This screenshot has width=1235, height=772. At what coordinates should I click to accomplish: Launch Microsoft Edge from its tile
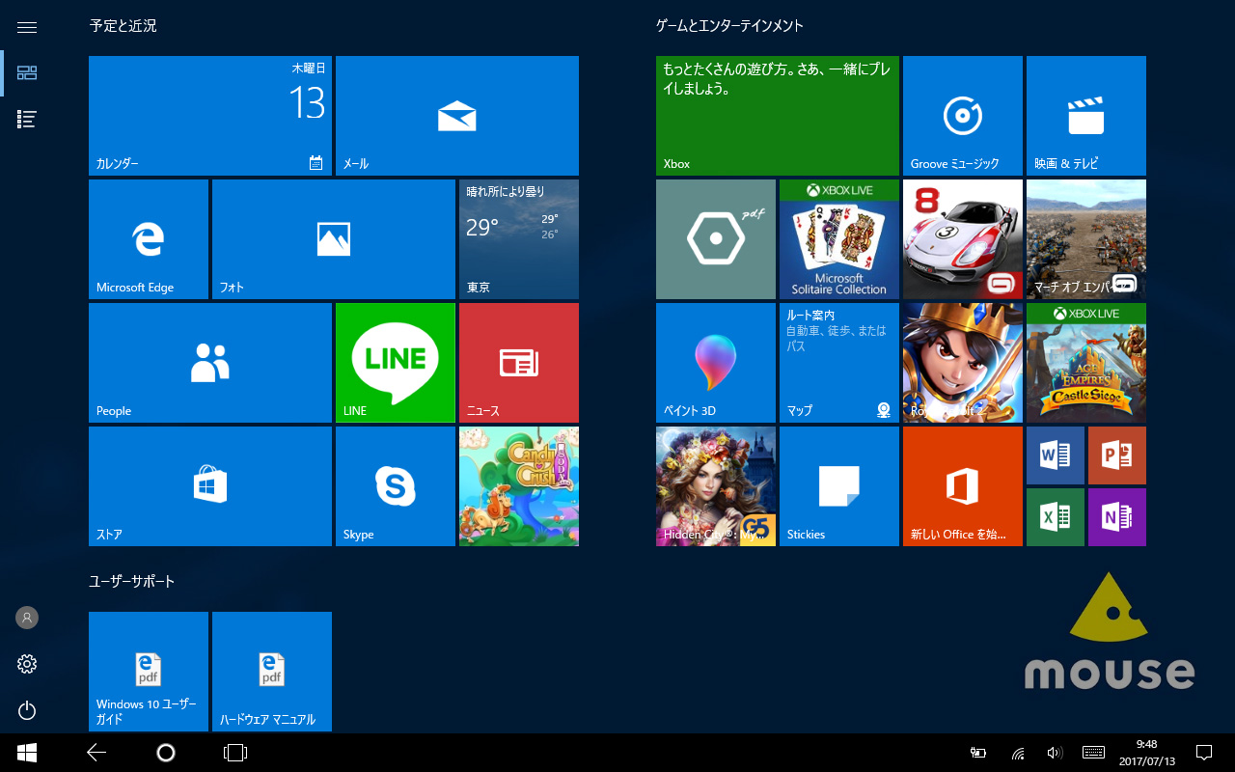(x=149, y=239)
